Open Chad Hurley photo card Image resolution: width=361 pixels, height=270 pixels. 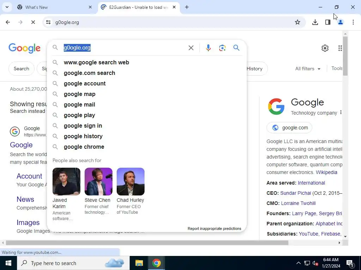click(x=130, y=182)
